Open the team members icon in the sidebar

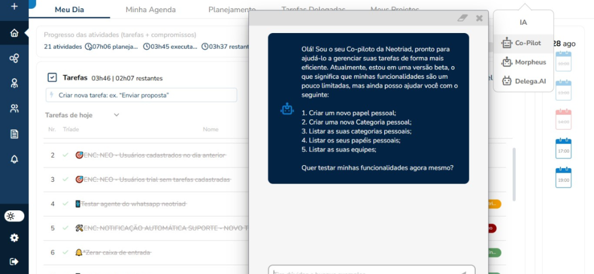(14, 108)
